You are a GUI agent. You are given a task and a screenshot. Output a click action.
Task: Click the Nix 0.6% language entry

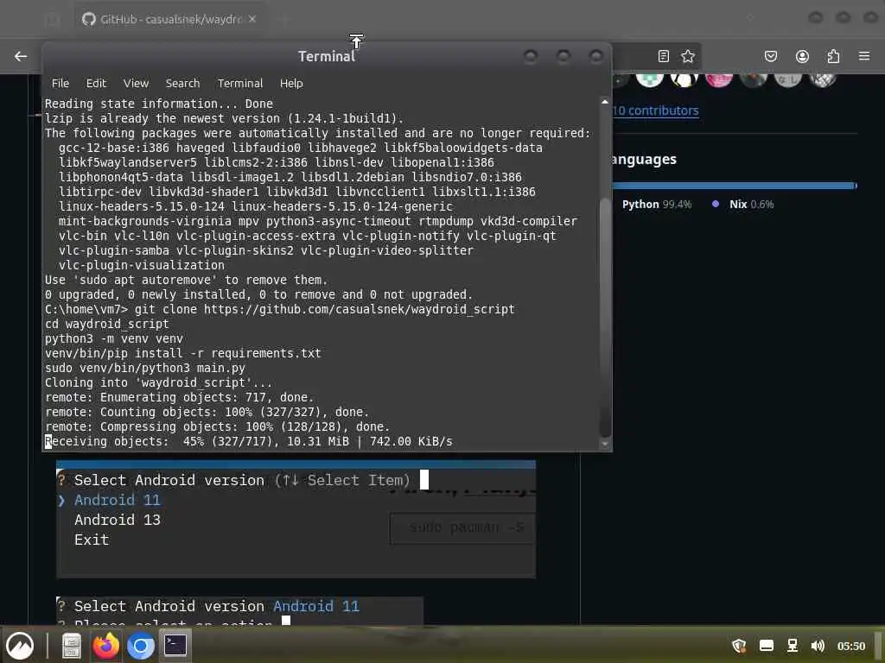pyautogui.click(x=751, y=204)
